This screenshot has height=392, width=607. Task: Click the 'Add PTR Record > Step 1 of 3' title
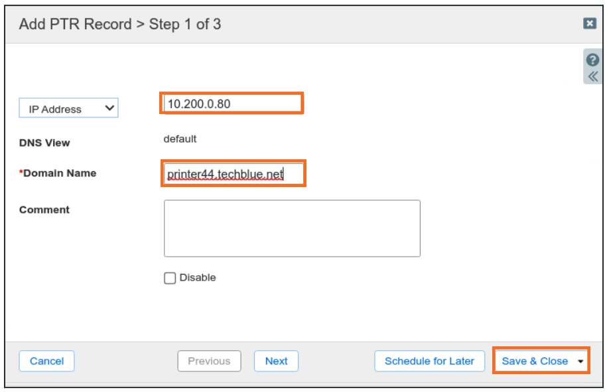tap(120, 25)
